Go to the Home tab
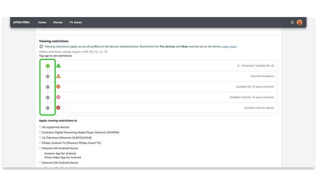This screenshot has height=184, width=317. (x=42, y=23)
